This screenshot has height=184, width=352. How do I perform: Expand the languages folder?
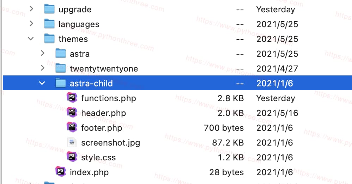[31, 24]
